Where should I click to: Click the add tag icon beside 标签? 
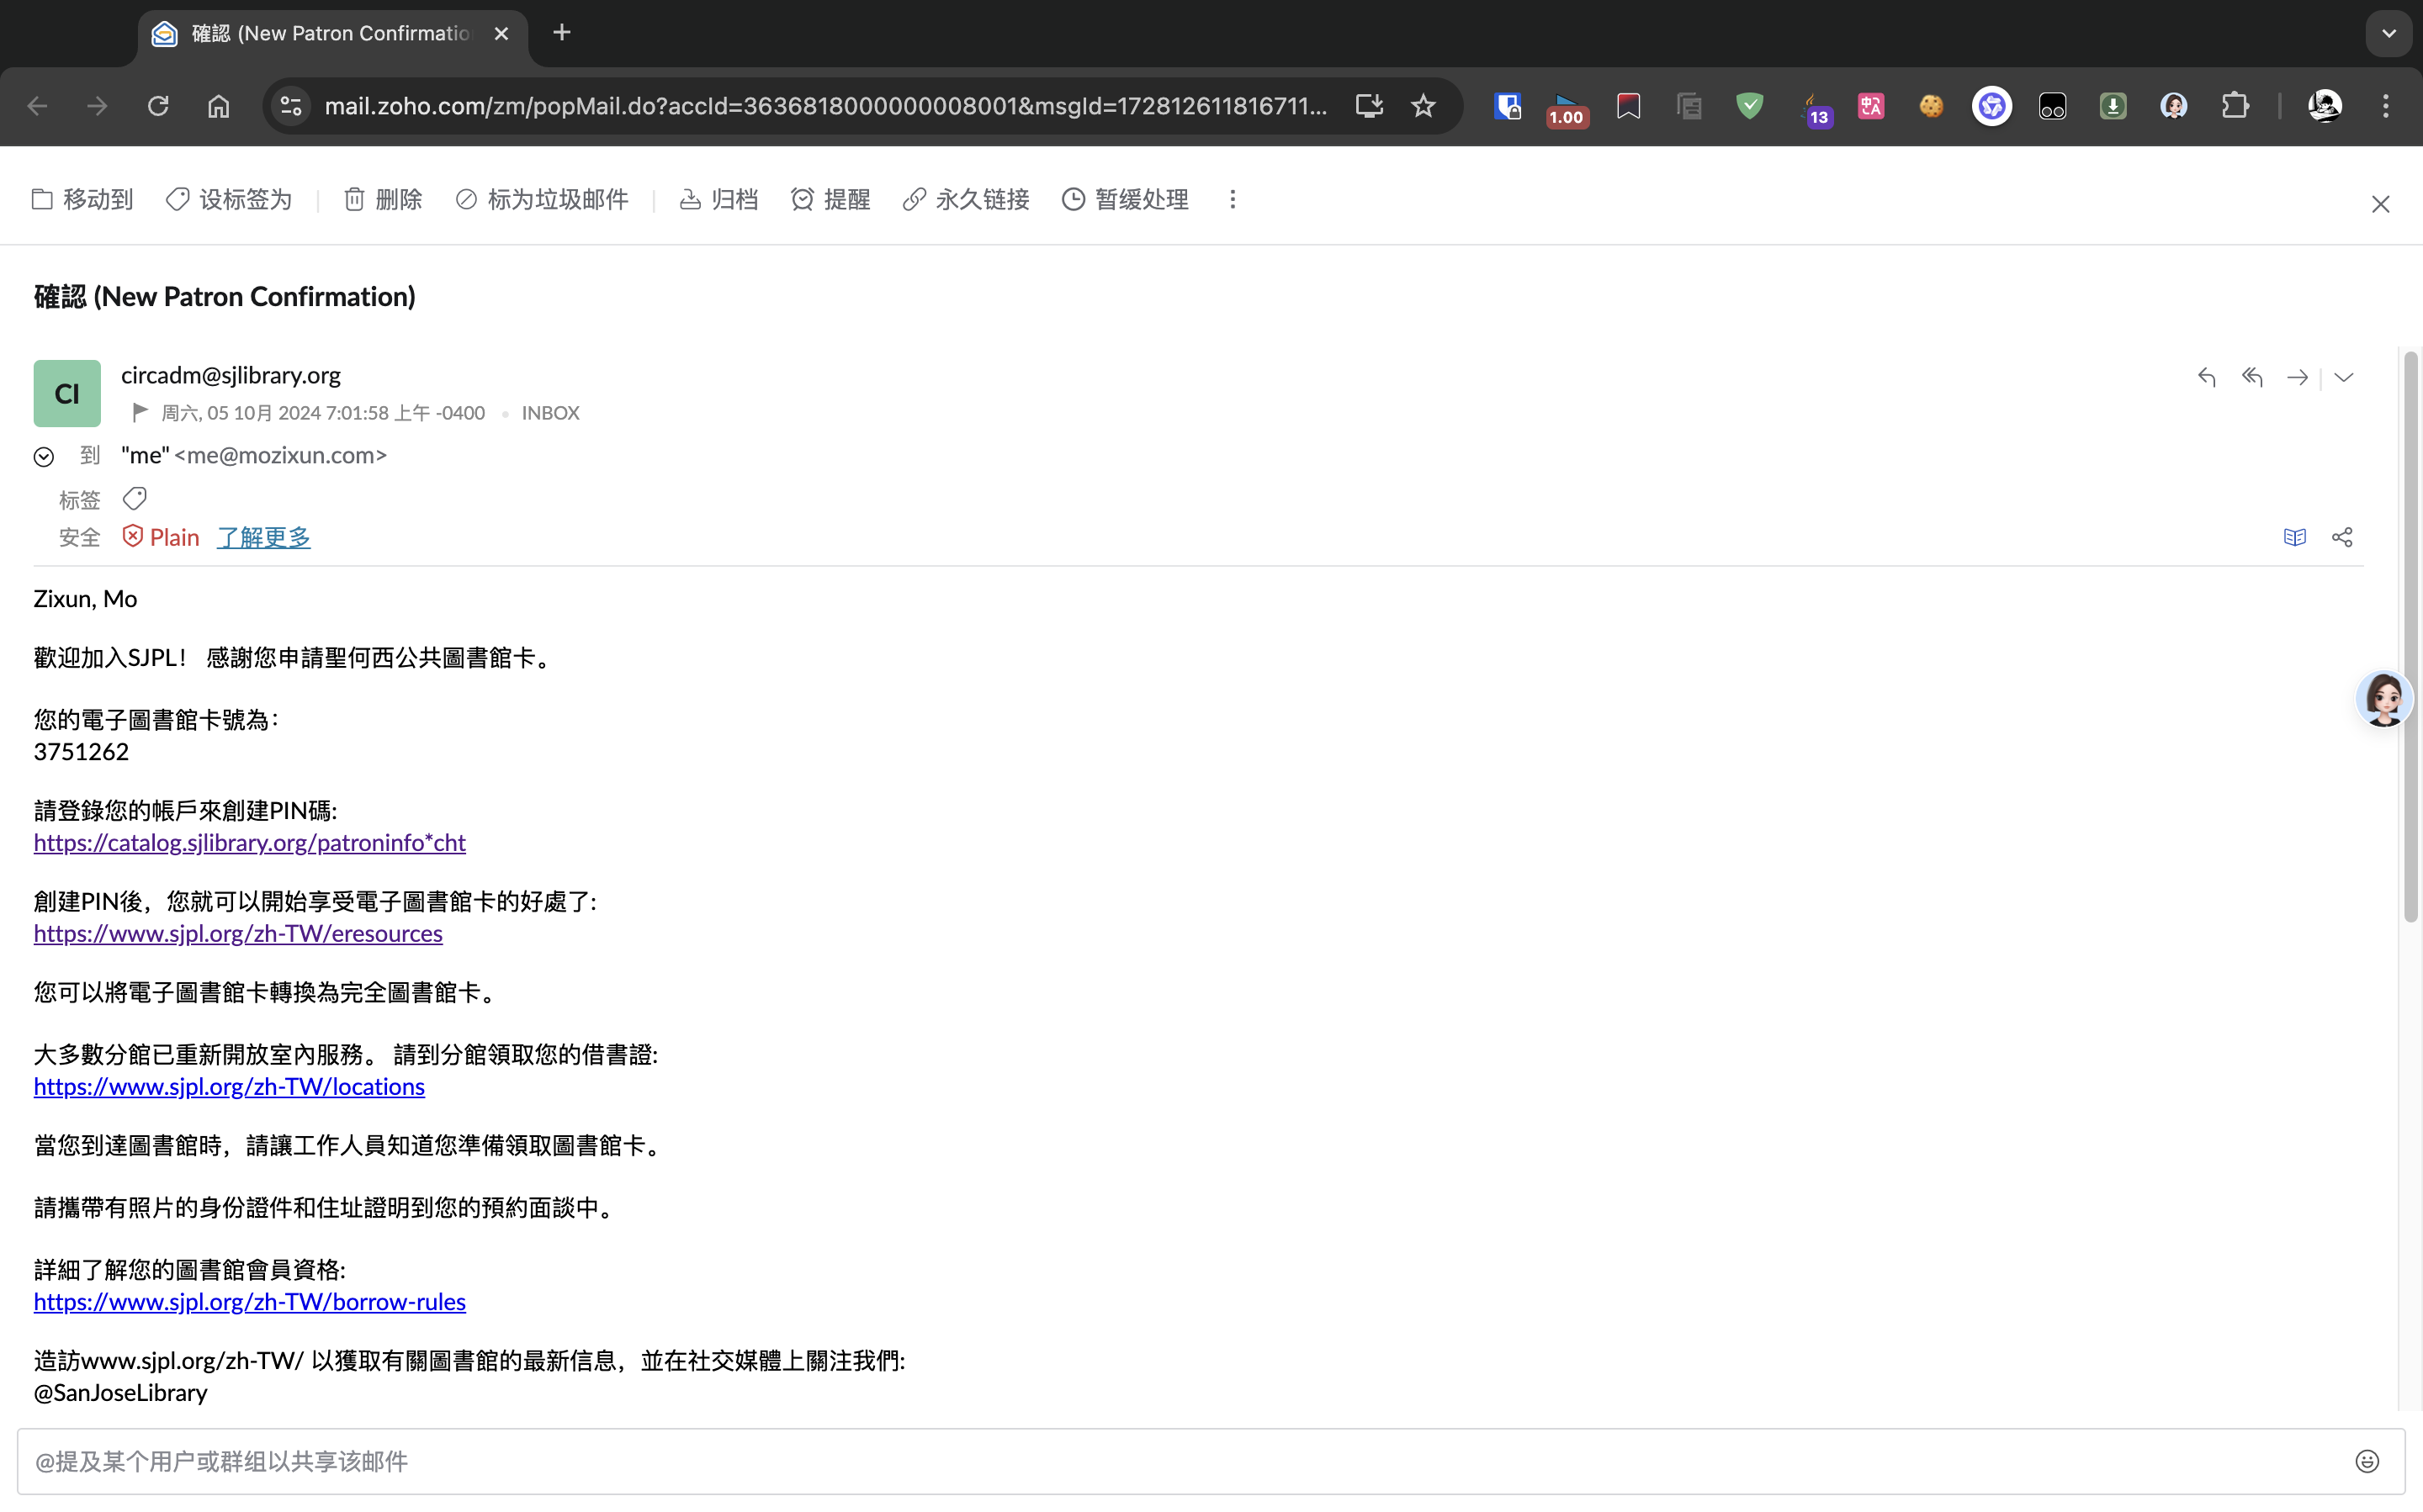[x=134, y=498]
